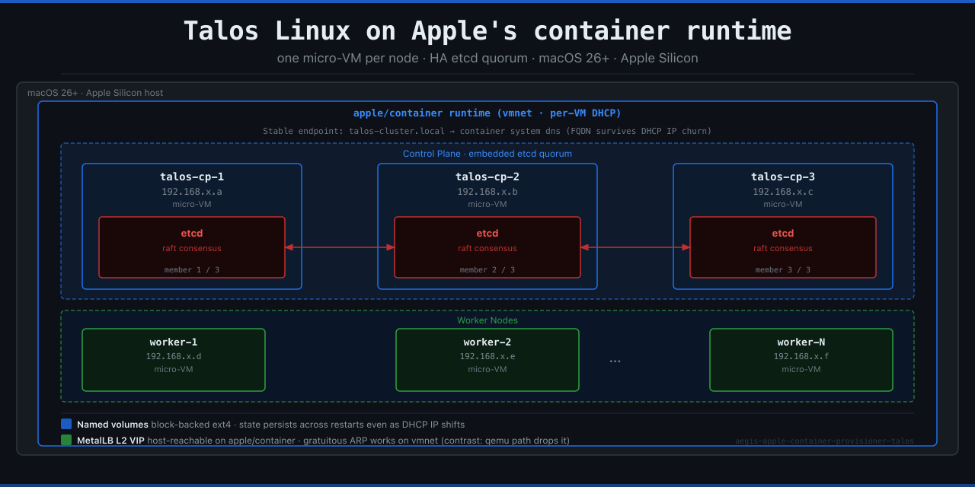Click the 'MetalLB L2 VIP' legend text
This screenshot has width=975, height=487.
112,441
